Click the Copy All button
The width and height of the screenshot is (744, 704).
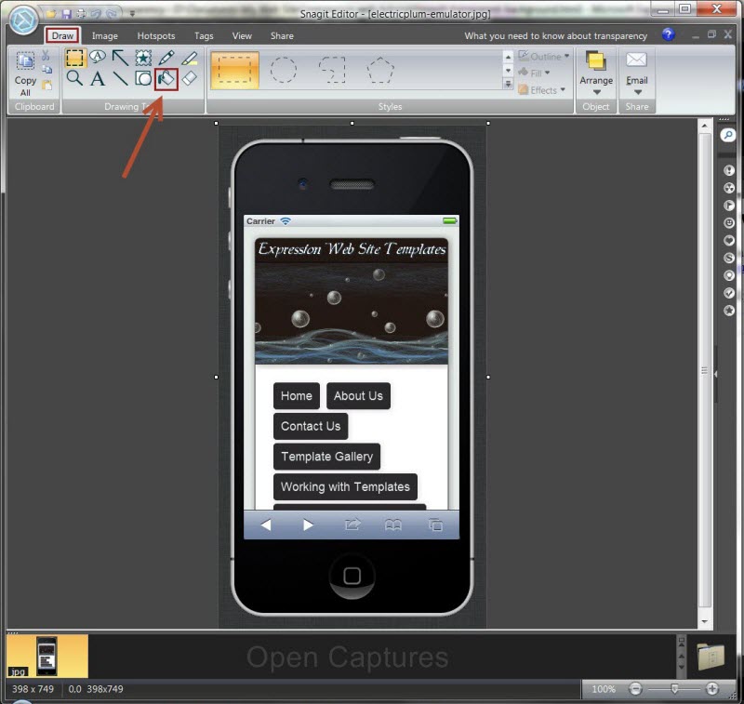coord(25,73)
